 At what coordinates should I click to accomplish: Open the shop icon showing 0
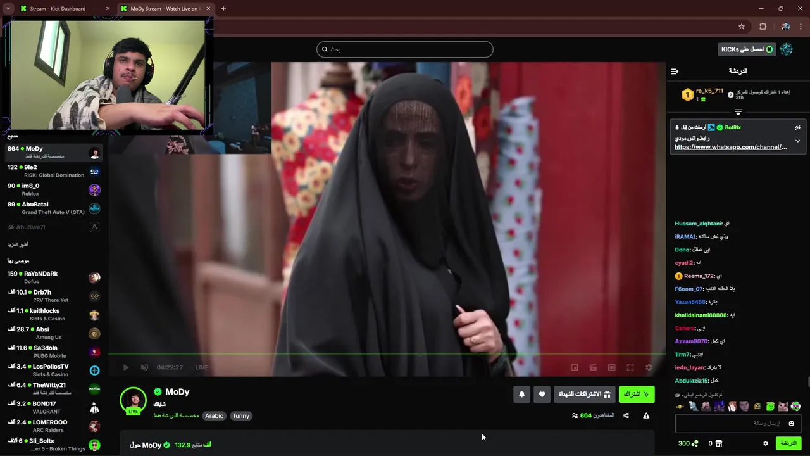[x=715, y=443]
